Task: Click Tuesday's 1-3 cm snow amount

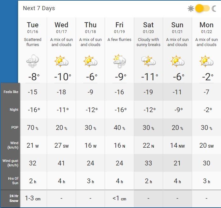Action: tap(33, 198)
